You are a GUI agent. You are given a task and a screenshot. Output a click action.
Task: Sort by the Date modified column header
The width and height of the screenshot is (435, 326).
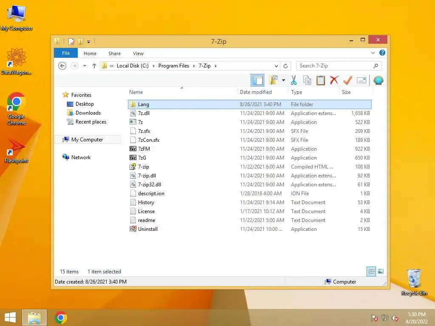click(x=256, y=92)
